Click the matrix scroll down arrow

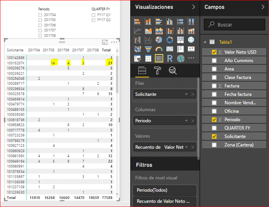[x=117, y=194]
